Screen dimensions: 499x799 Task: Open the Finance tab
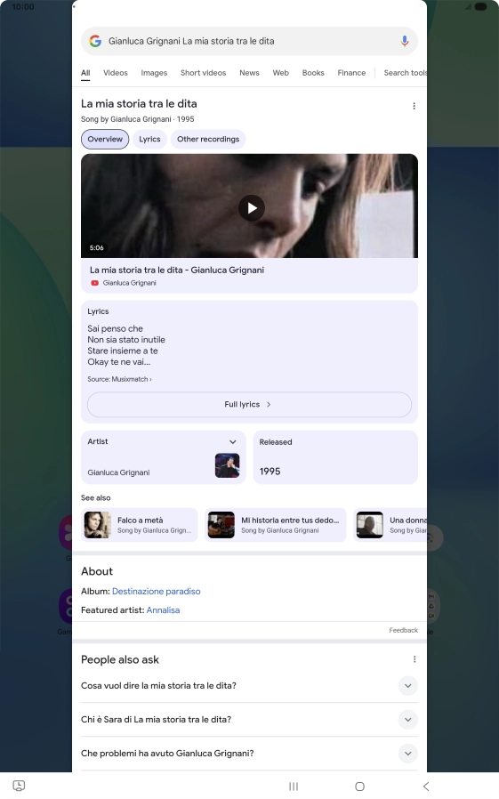(351, 73)
